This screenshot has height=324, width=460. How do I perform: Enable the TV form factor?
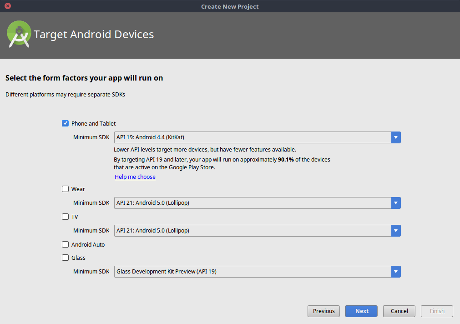point(65,217)
